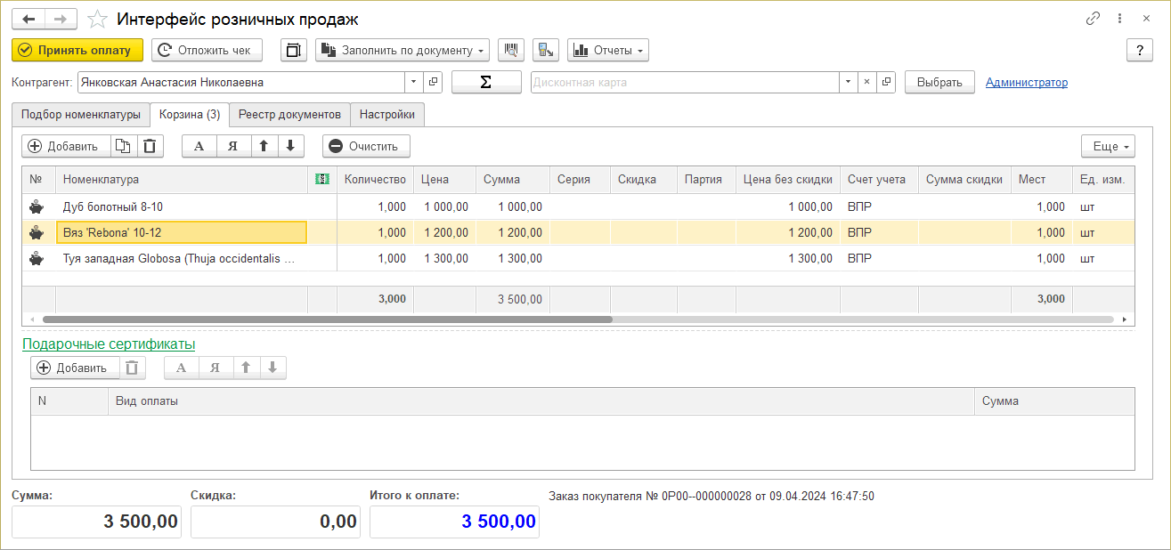1171x550 pixels.
Task: Click the Дисконтная карта input field
Action: click(x=686, y=82)
